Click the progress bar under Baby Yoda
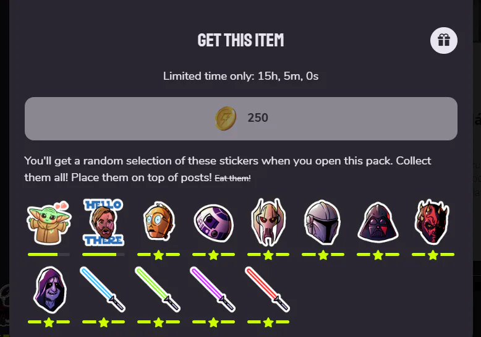This screenshot has height=337, width=481. (49, 254)
